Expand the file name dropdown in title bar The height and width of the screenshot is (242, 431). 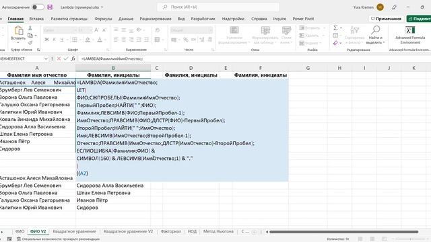pos(102,7)
